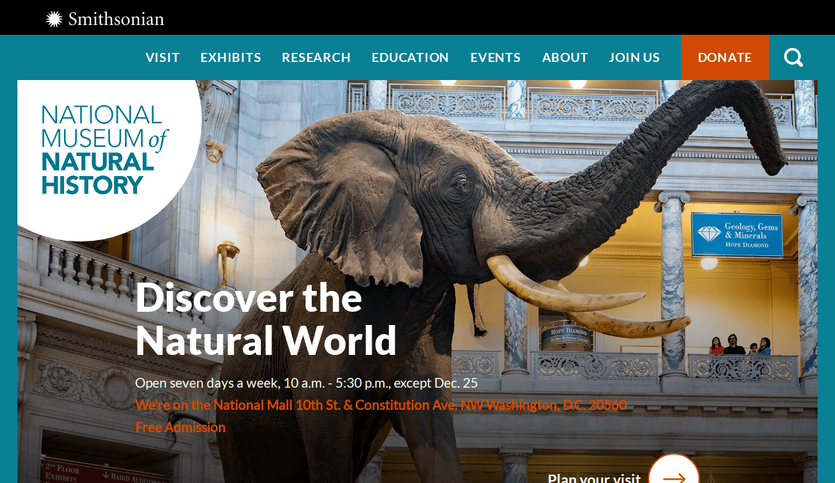The image size is (835, 483).
Task: Click the National Mall address link
Action: (x=381, y=404)
